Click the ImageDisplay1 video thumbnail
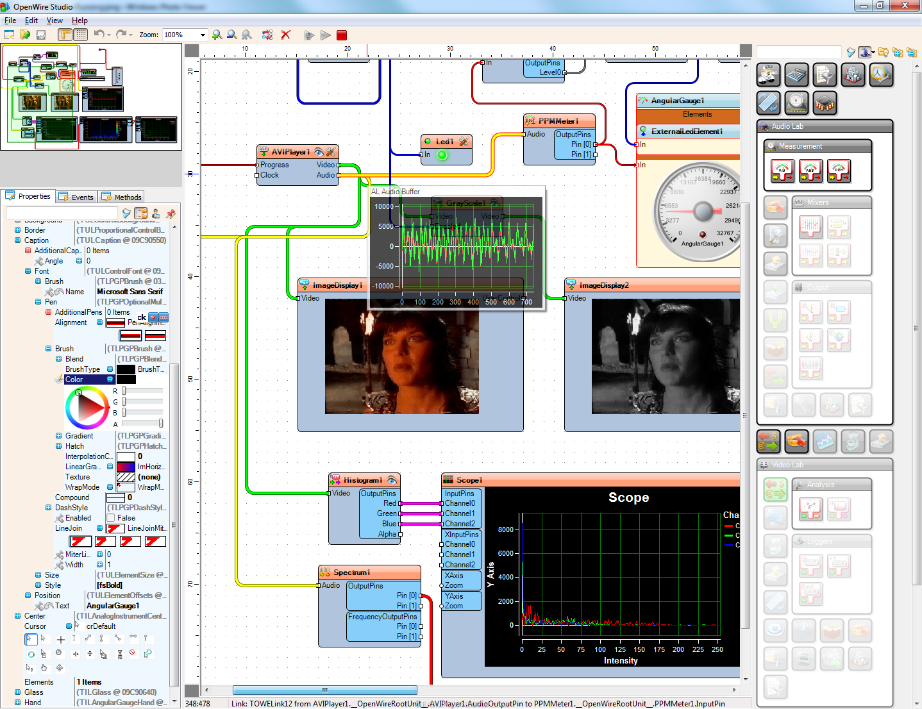The image size is (922, 709). click(x=402, y=356)
